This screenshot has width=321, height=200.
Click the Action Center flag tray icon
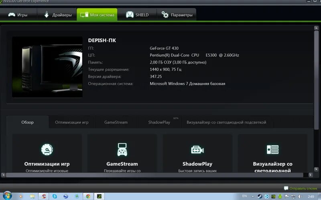[286, 196]
